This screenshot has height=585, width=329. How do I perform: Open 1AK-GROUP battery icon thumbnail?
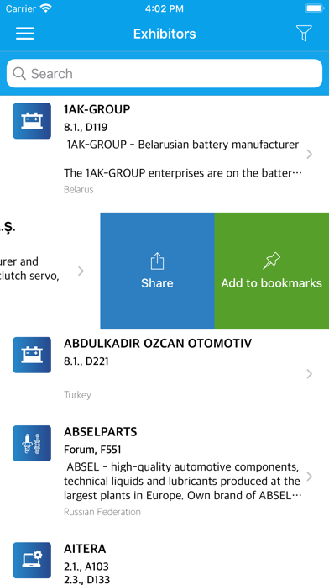point(32,121)
